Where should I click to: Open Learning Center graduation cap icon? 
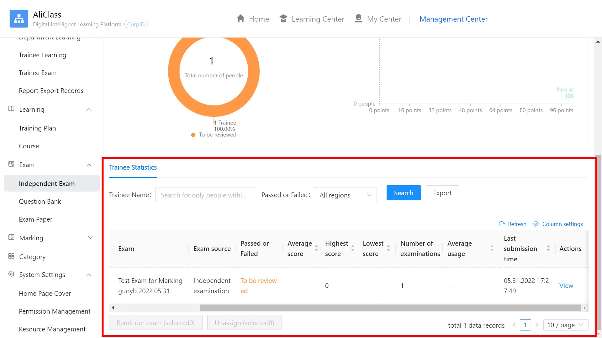coord(283,19)
